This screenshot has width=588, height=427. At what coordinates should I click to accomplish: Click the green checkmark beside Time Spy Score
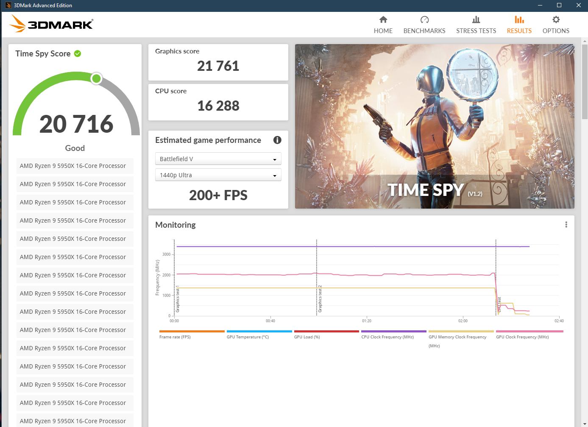coord(77,53)
